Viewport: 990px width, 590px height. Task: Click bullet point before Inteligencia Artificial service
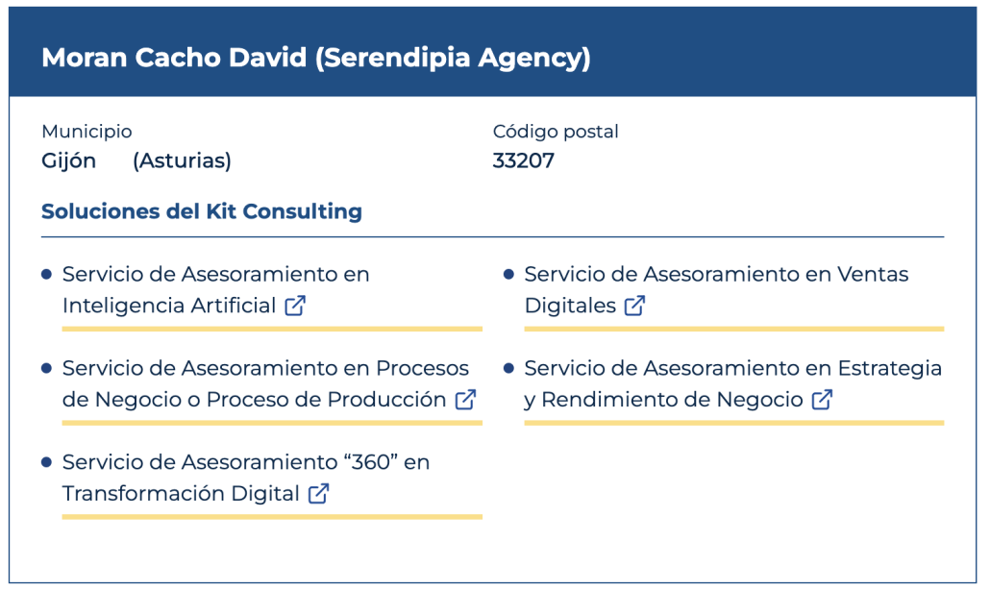(x=46, y=275)
